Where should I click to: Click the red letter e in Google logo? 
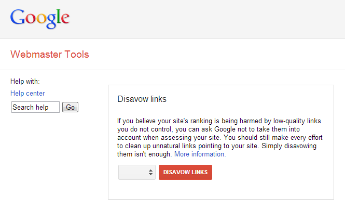(x=65, y=19)
